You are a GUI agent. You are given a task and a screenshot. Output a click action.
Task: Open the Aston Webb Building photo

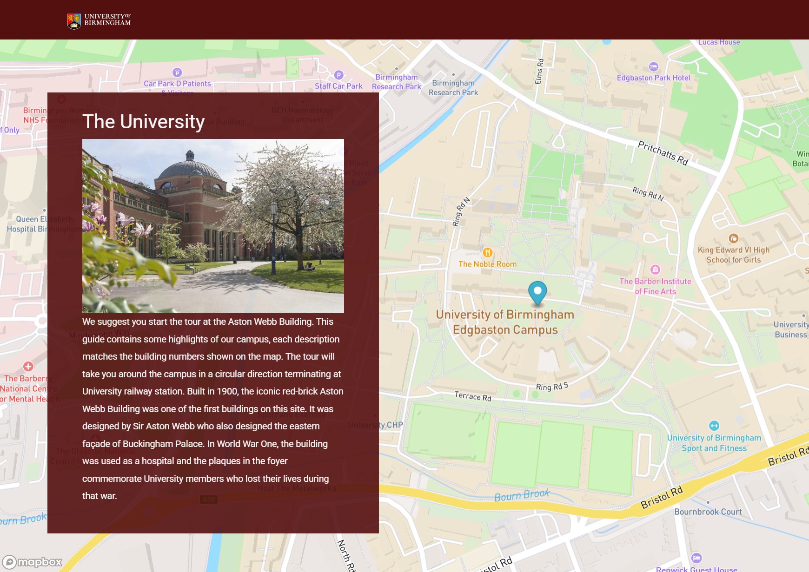[x=213, y=226]
